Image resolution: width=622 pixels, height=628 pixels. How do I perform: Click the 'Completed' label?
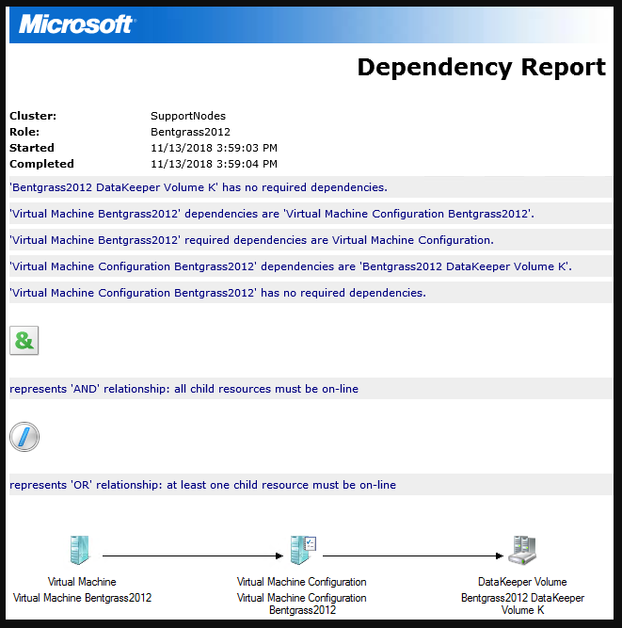[41, 164]
